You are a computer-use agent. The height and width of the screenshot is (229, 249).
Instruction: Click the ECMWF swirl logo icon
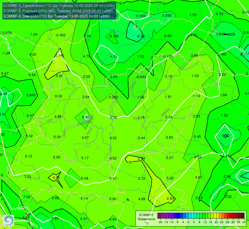(9, 220)
